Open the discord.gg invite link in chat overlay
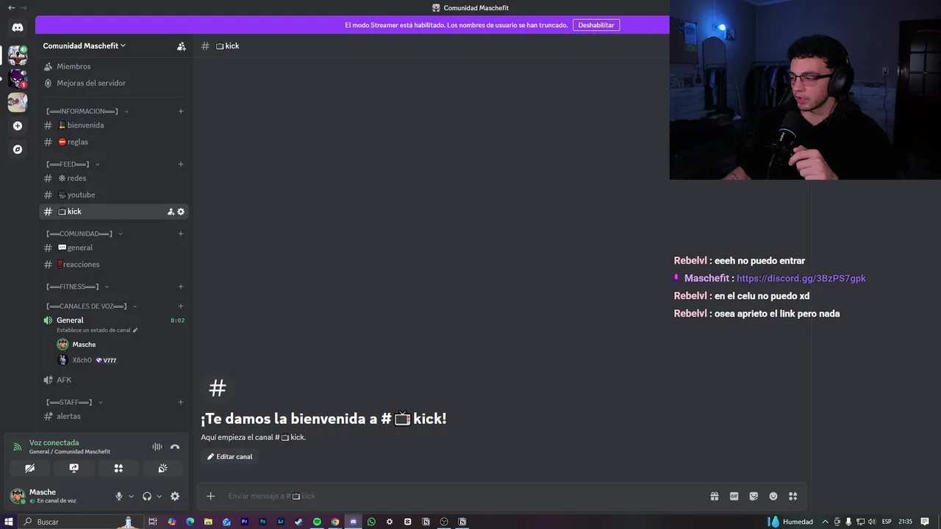 tap(801, 278)
